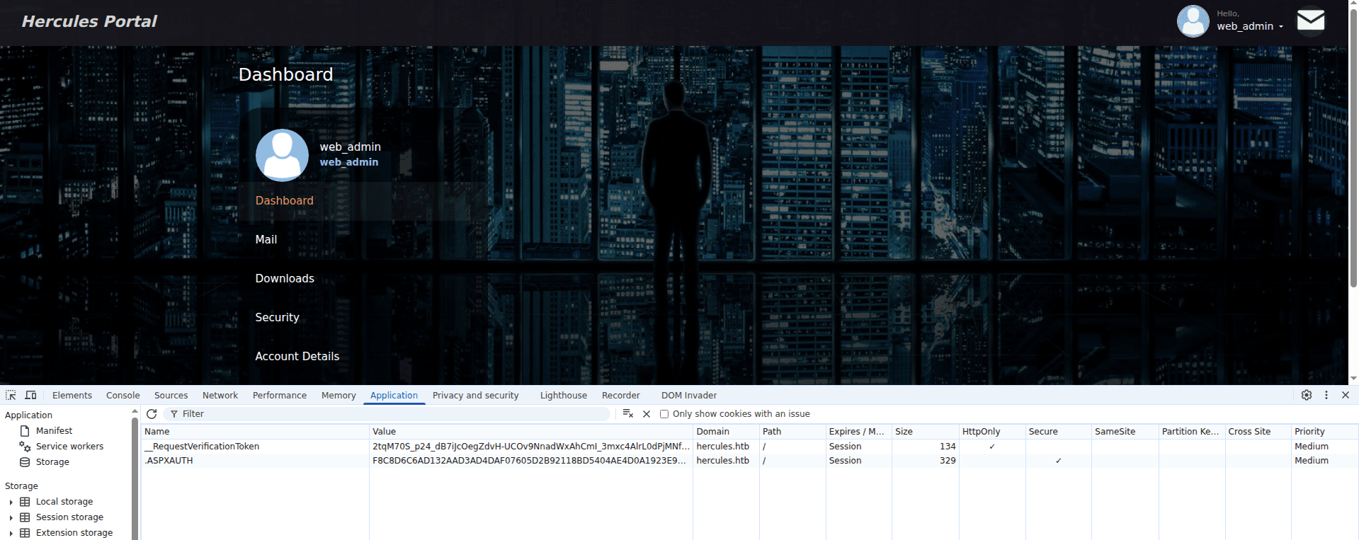Sort by SameSite column header
The height and width of the screenshot is (540, 1359).
pos(1125,432)
